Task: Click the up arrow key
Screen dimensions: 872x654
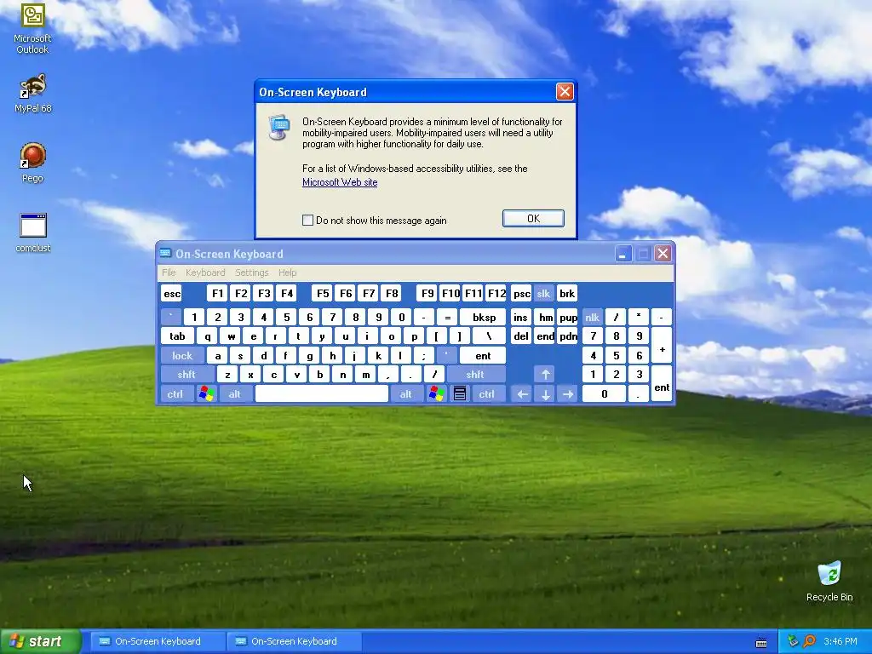Action: click(545, 375)
